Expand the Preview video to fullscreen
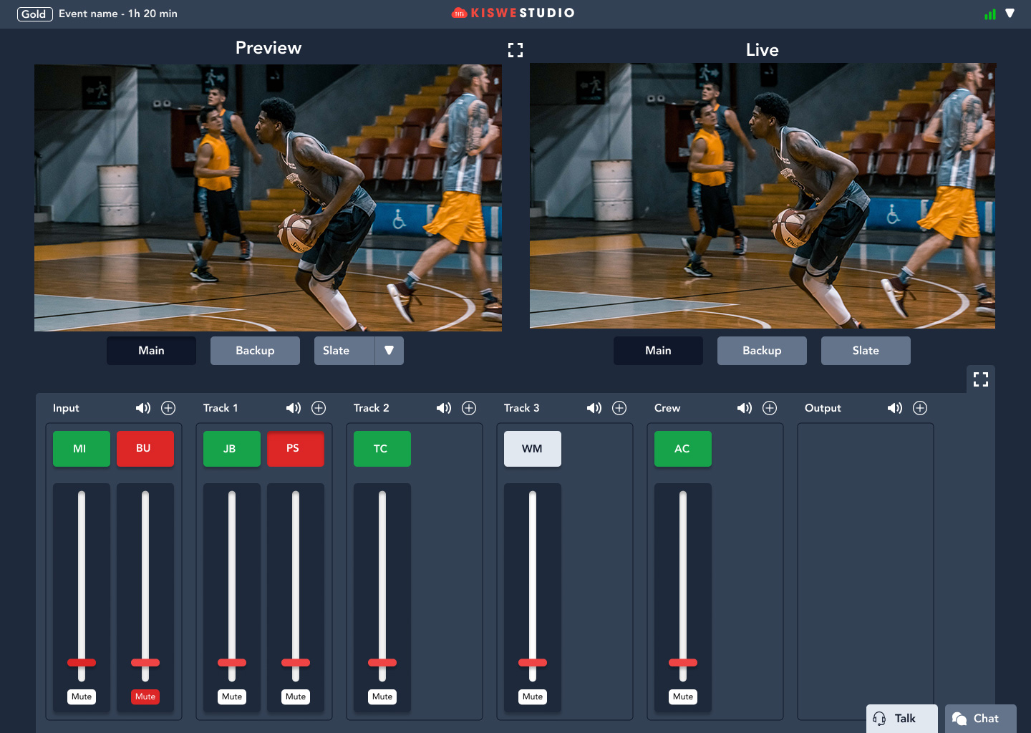The height and width of the screenshot is (733, 1031). (515, 50)
